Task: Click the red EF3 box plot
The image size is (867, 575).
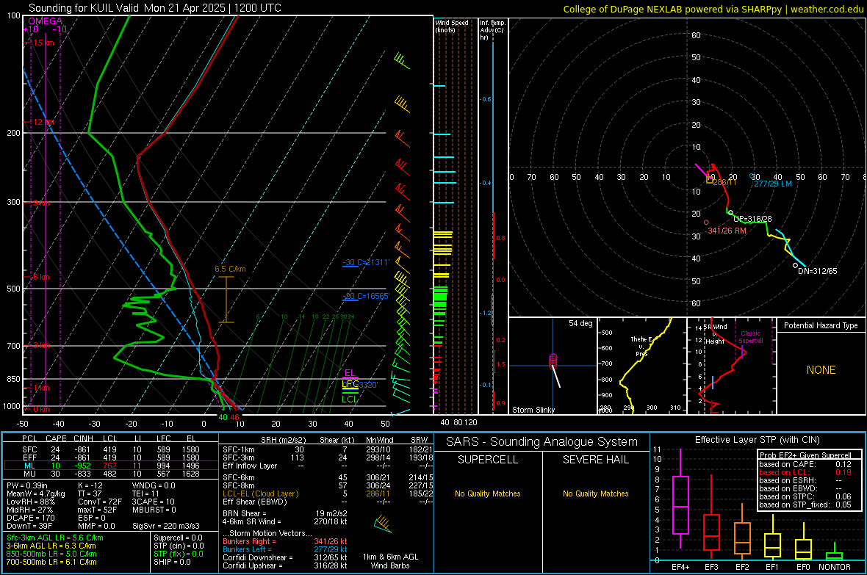Action: (711, 517)
